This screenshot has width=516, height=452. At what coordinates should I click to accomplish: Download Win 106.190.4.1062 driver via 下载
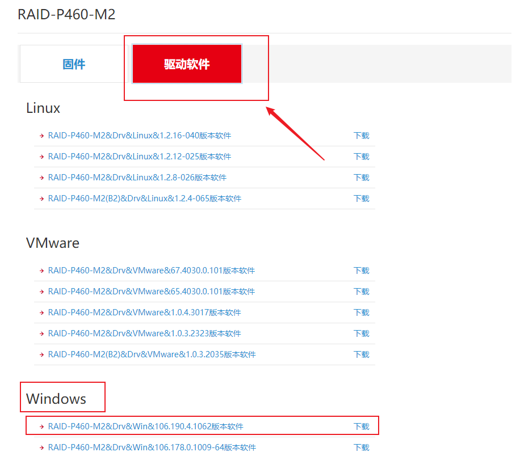pyautogui.click(x=362, y=426)
